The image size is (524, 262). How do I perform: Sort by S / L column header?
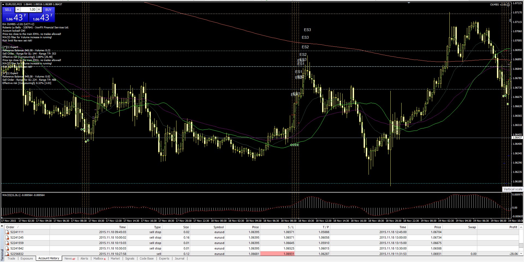pos(278,227)
